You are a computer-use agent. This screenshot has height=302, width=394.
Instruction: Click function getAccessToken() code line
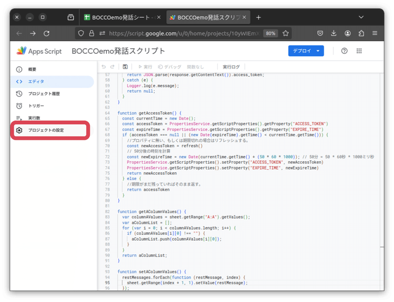[x=149, y=113]
